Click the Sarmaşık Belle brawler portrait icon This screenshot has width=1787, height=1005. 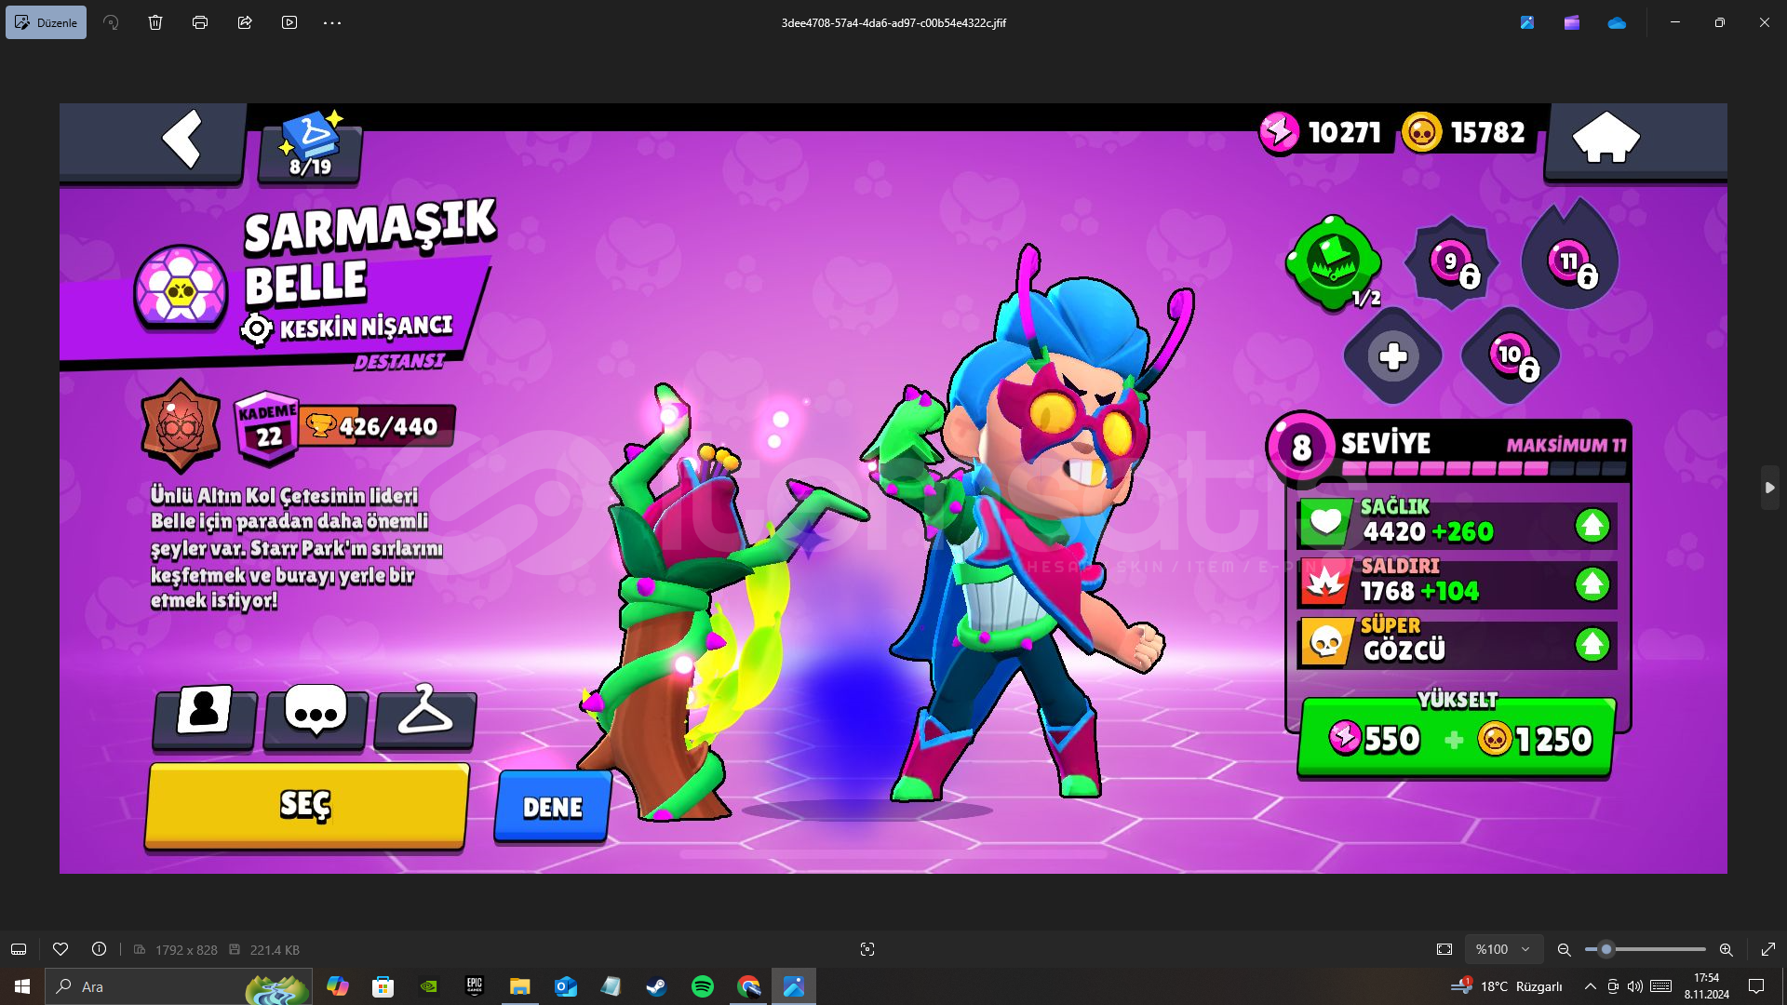point(181,288)
